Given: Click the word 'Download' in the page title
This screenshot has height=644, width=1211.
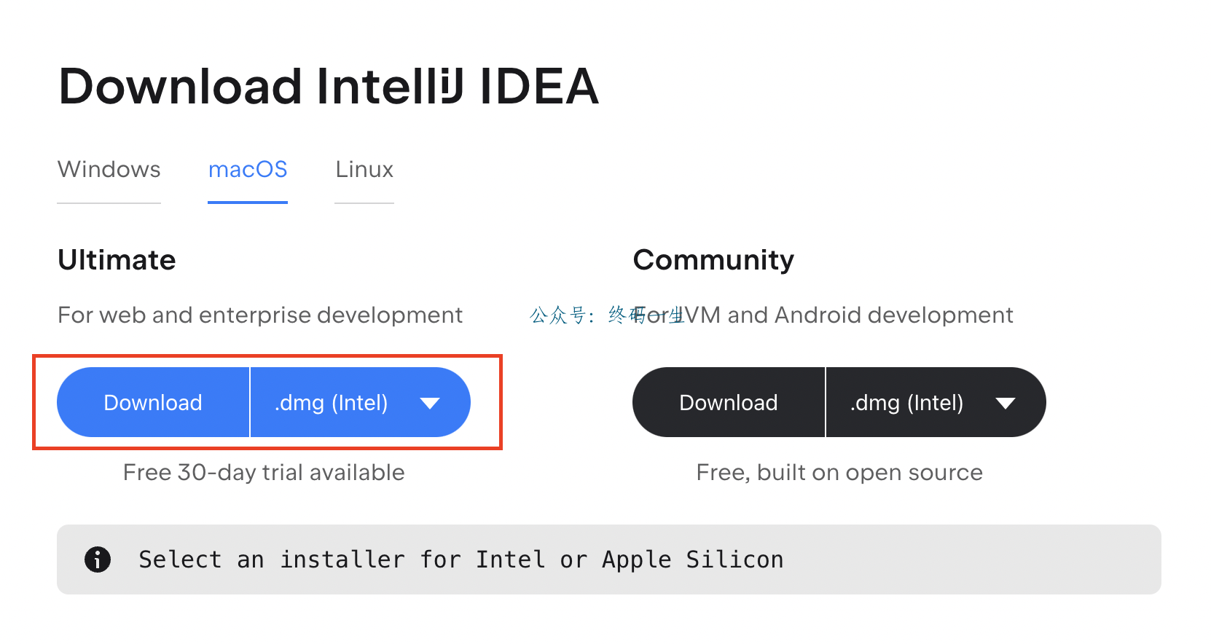Looking at the screenshot, I should pos(180,87).
